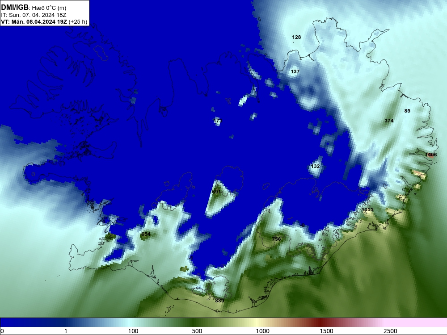
Task: Click the 1500 tick on the color scale
Action: [x=326, y=331]
